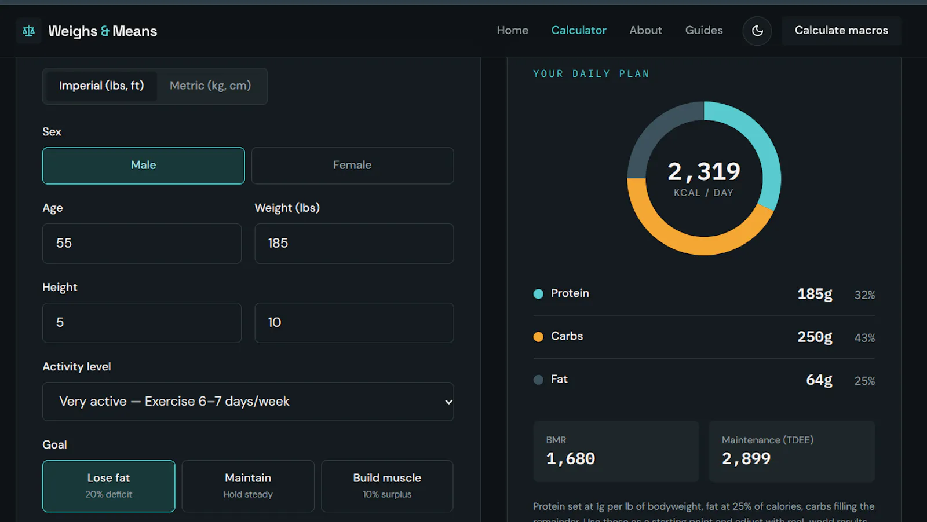
Task: Toggle the dark mode moon icon
Action: [x=757, y=31]
